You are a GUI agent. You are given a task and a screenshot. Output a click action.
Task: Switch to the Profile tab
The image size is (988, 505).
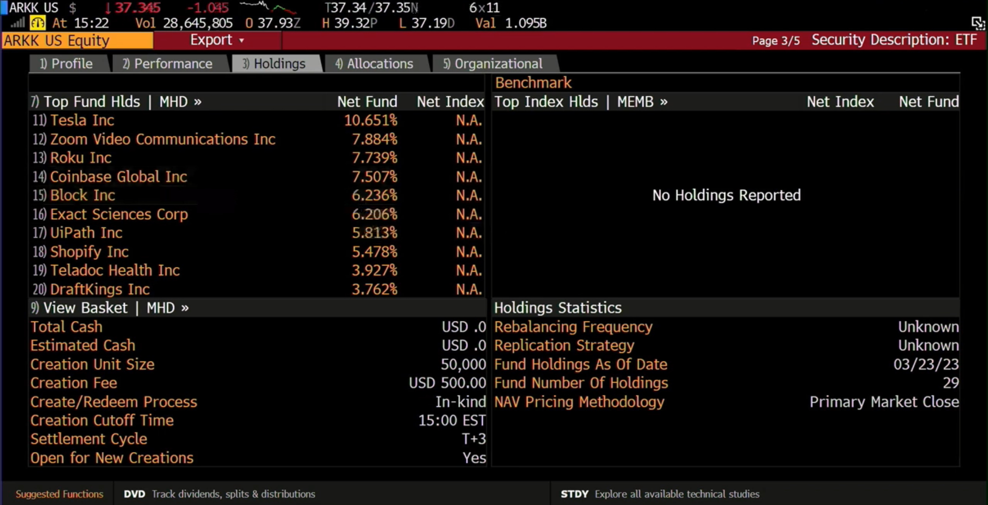pyautogui.click(x=67, y=64)
